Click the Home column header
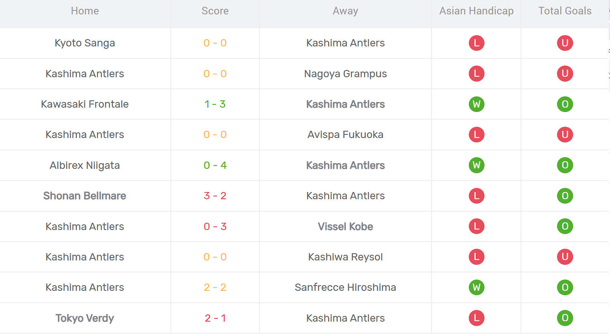This screenshot has width=610, height=334. tap(85, 11)
